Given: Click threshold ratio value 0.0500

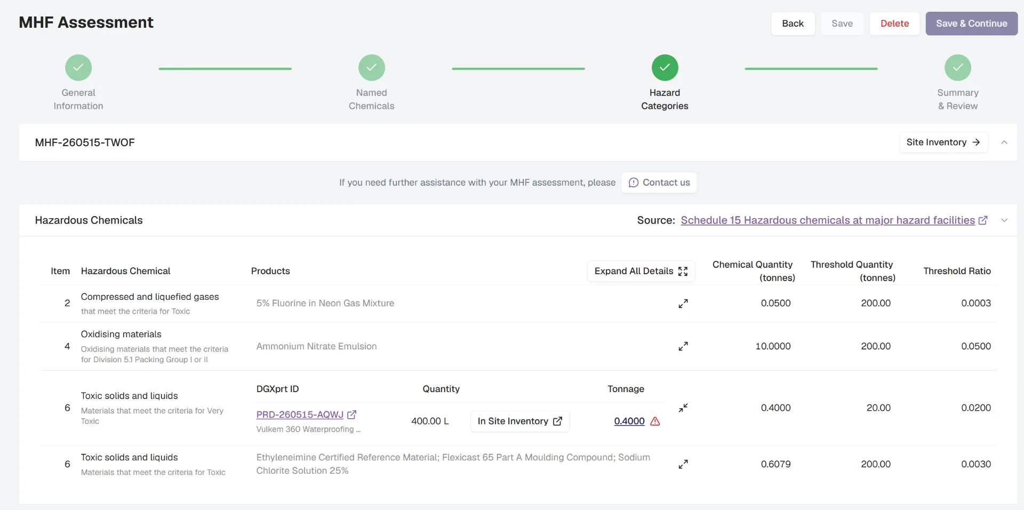Looking at the screenshot, I should 976,346.
